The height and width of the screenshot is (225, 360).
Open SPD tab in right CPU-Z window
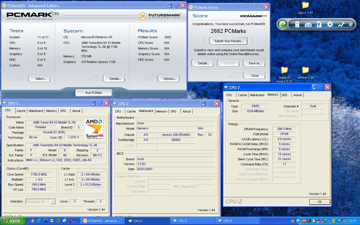pos(285,95)
